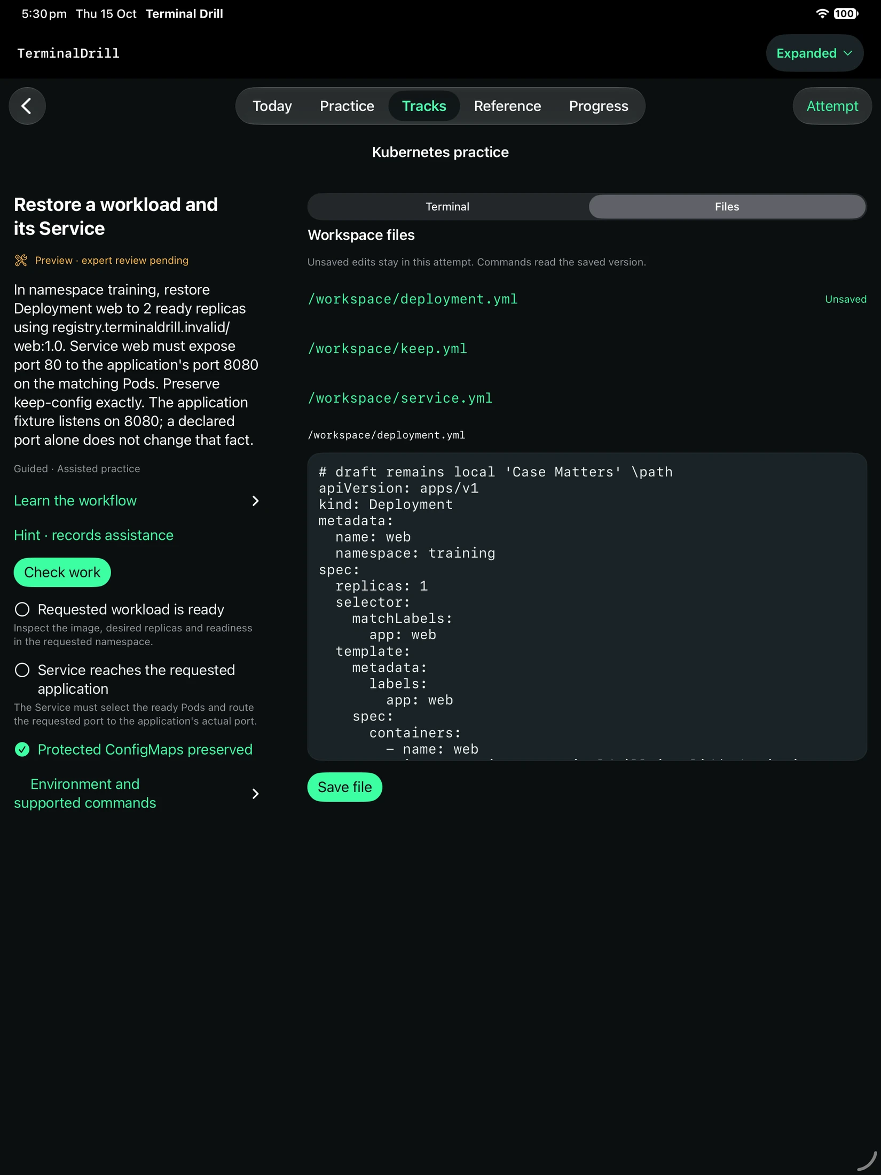Switch to the Practice tab

[x=347, y=106]
